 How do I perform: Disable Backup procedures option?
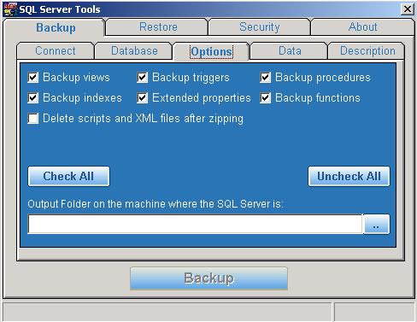[265, 78]
